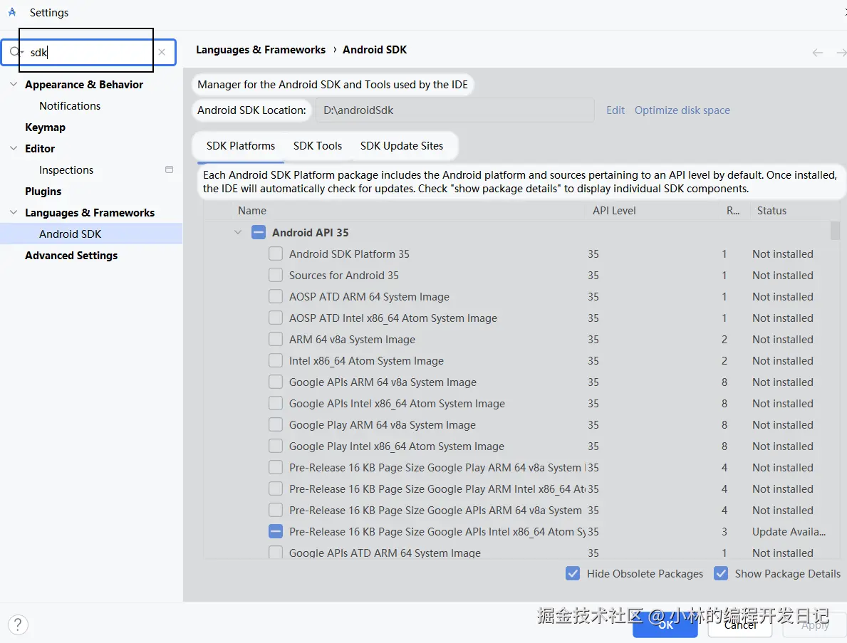
Task: Collapse the Appearance & Behavior section
Action: (x=14, y=84)
